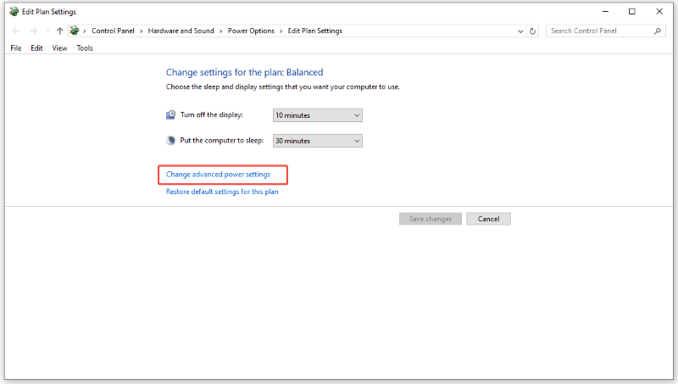This screenshot has width=678, height=384.
Task: Click the Edit Plan Settings title bar icon
Action: (x=14, y=11)
